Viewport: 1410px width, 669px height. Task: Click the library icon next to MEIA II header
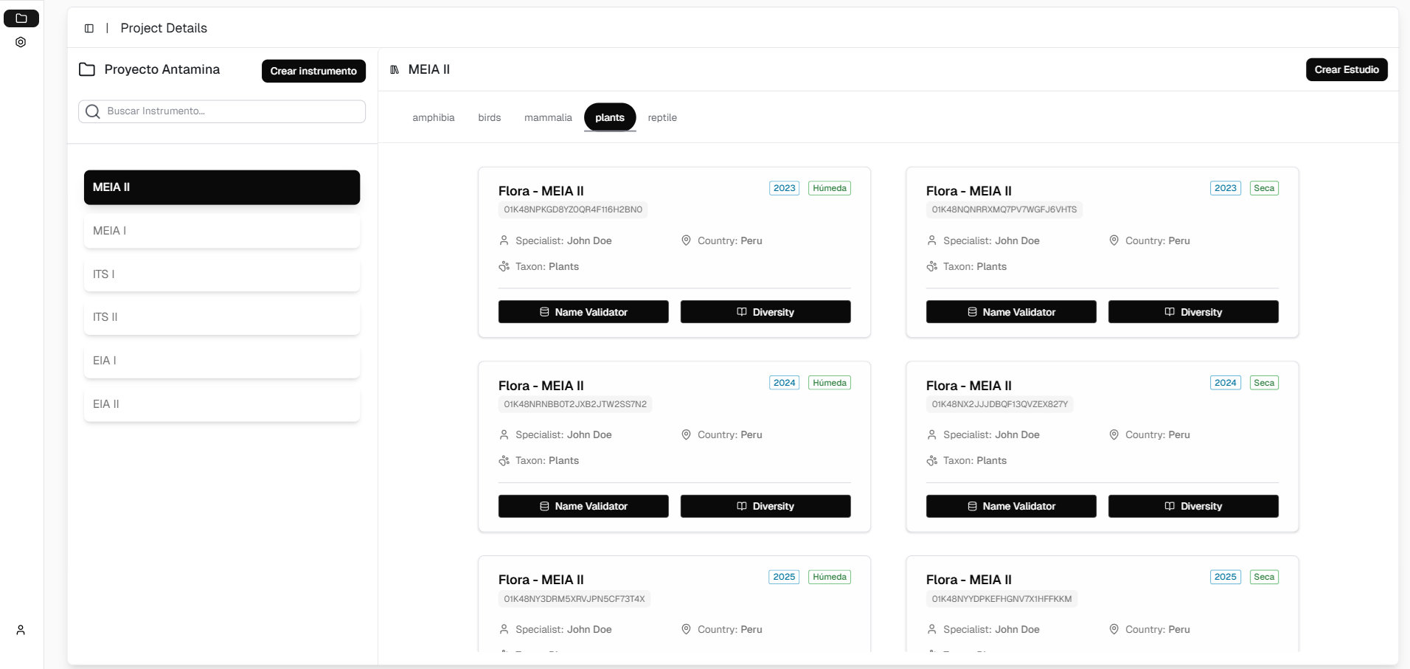tap(395, 69)
